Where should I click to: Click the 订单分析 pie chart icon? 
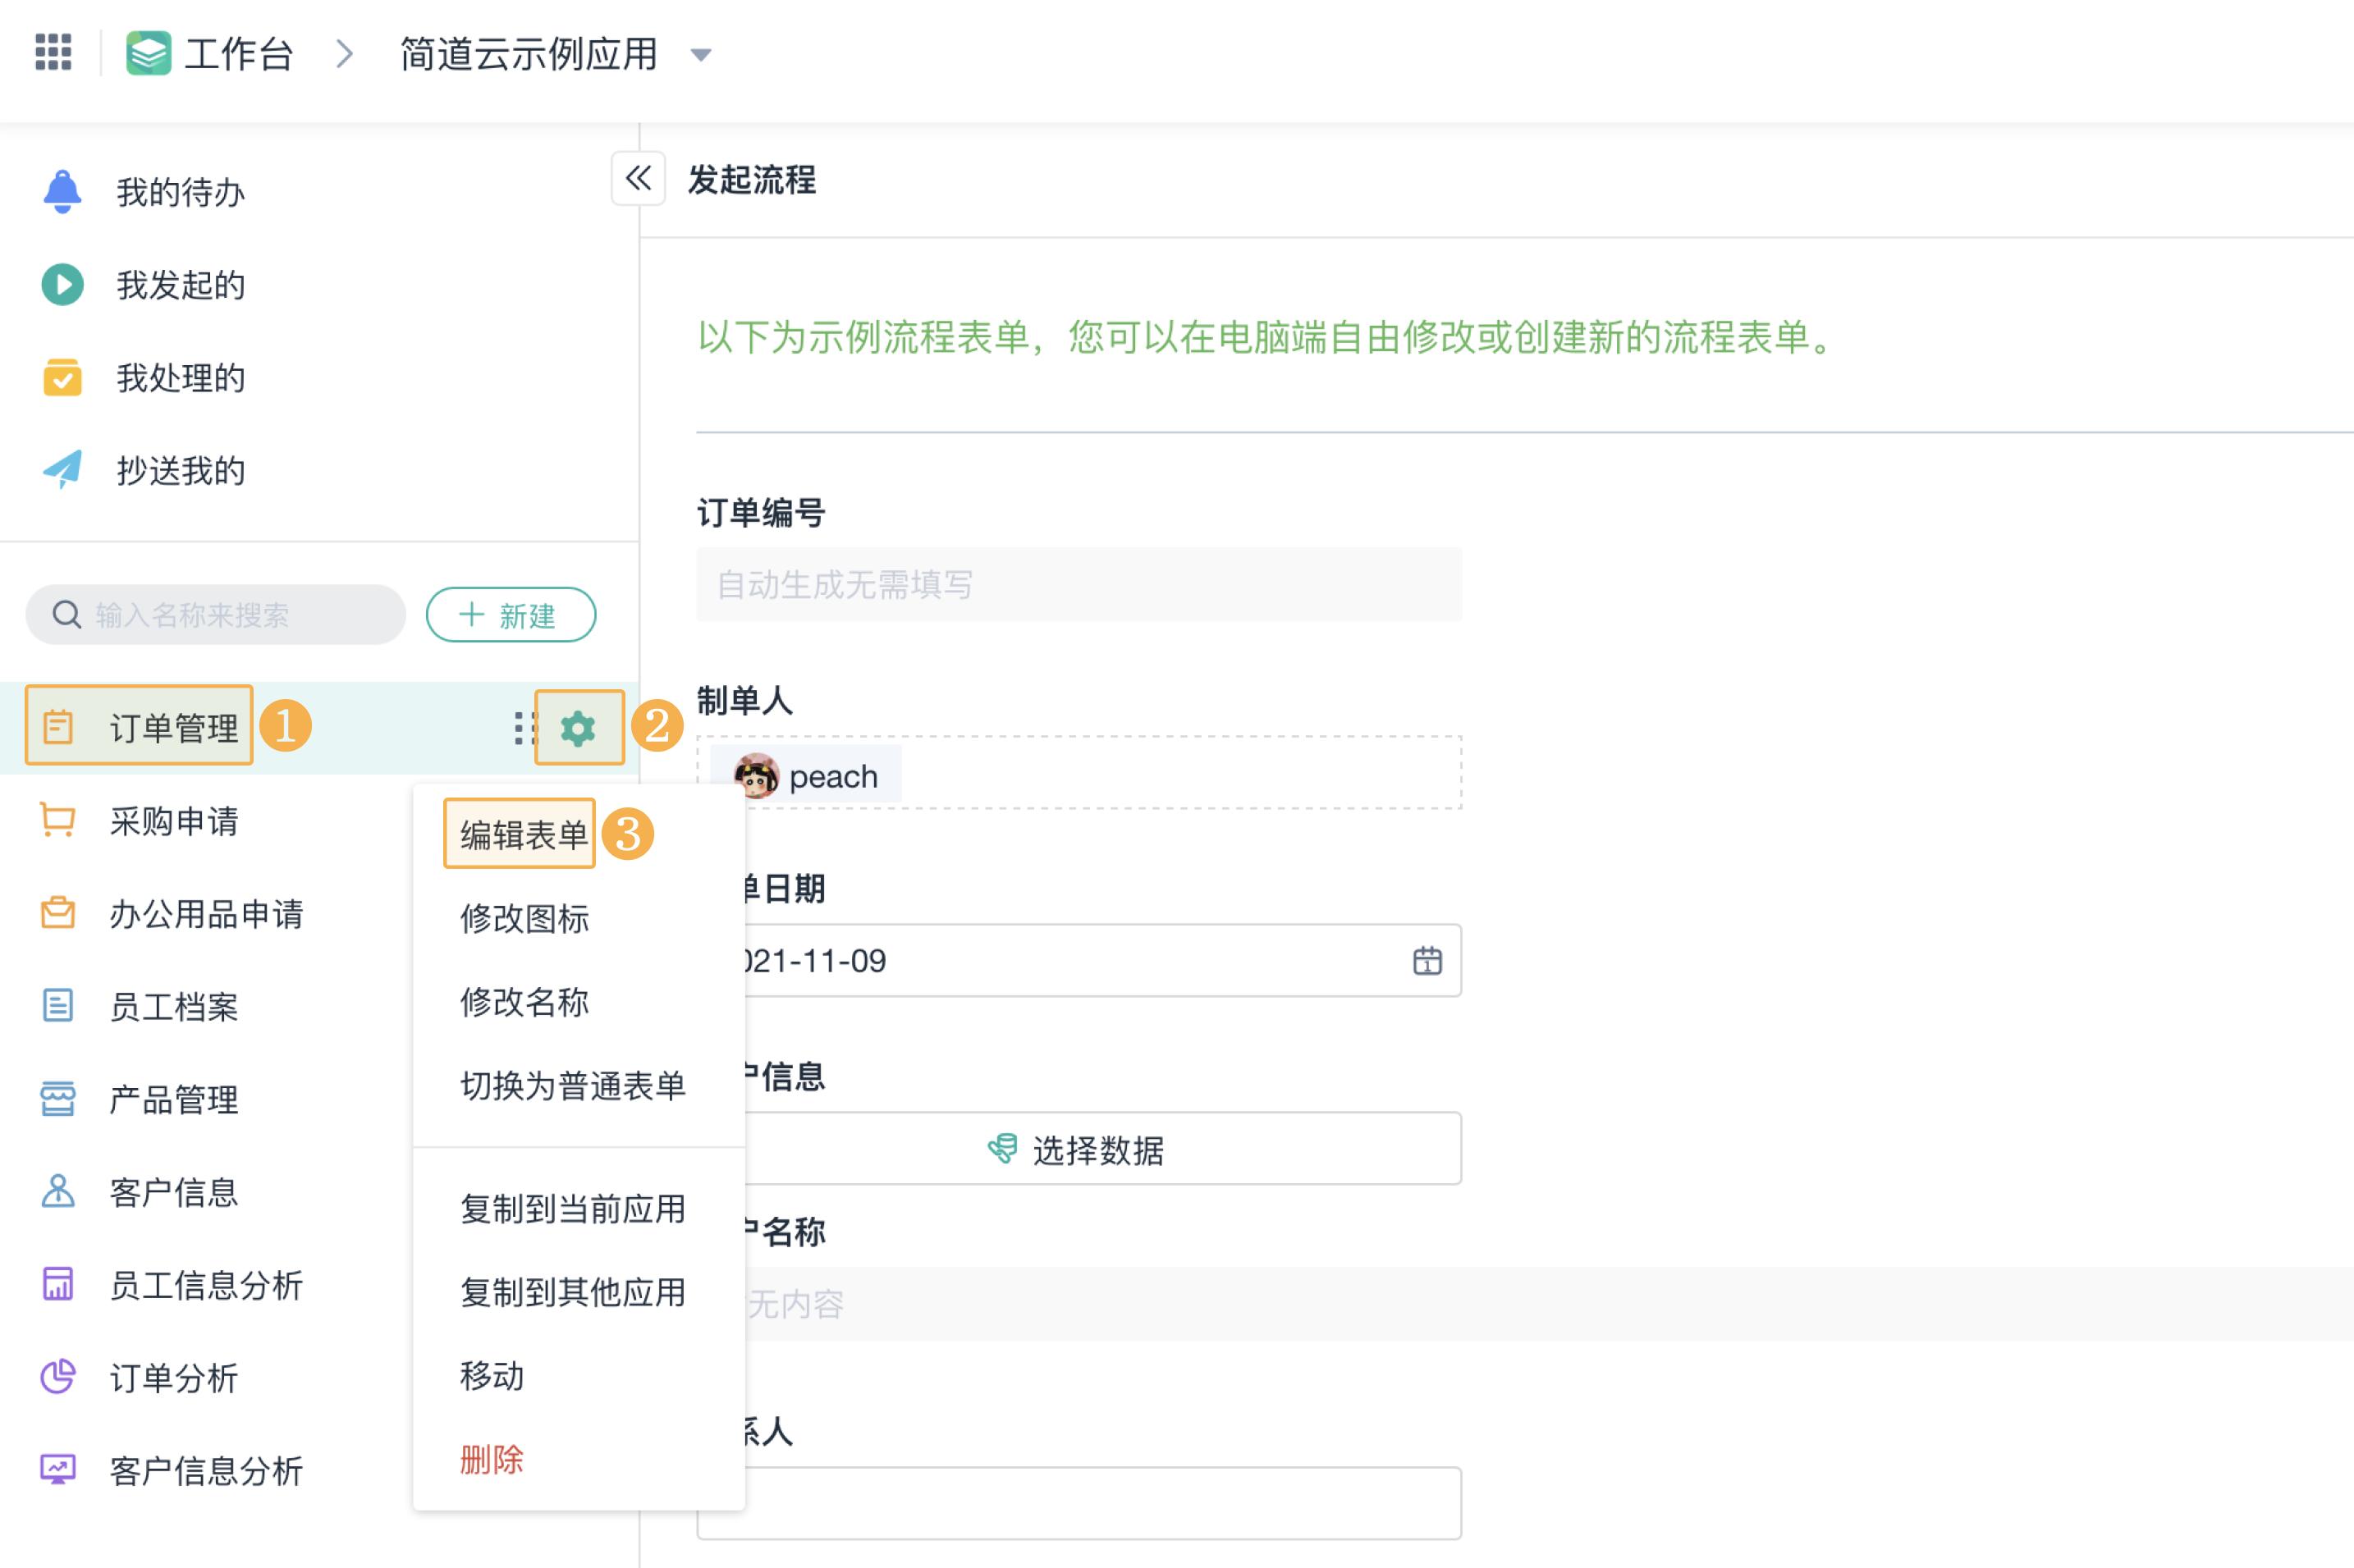(x=57, y=1378)
